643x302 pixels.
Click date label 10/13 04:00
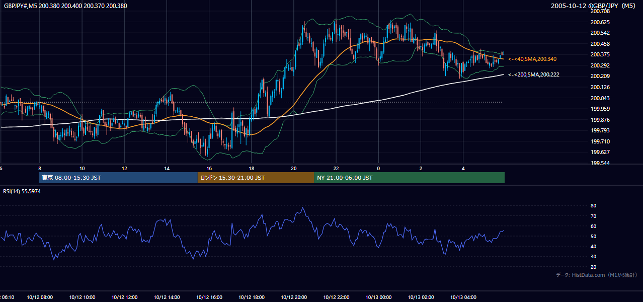463,297
